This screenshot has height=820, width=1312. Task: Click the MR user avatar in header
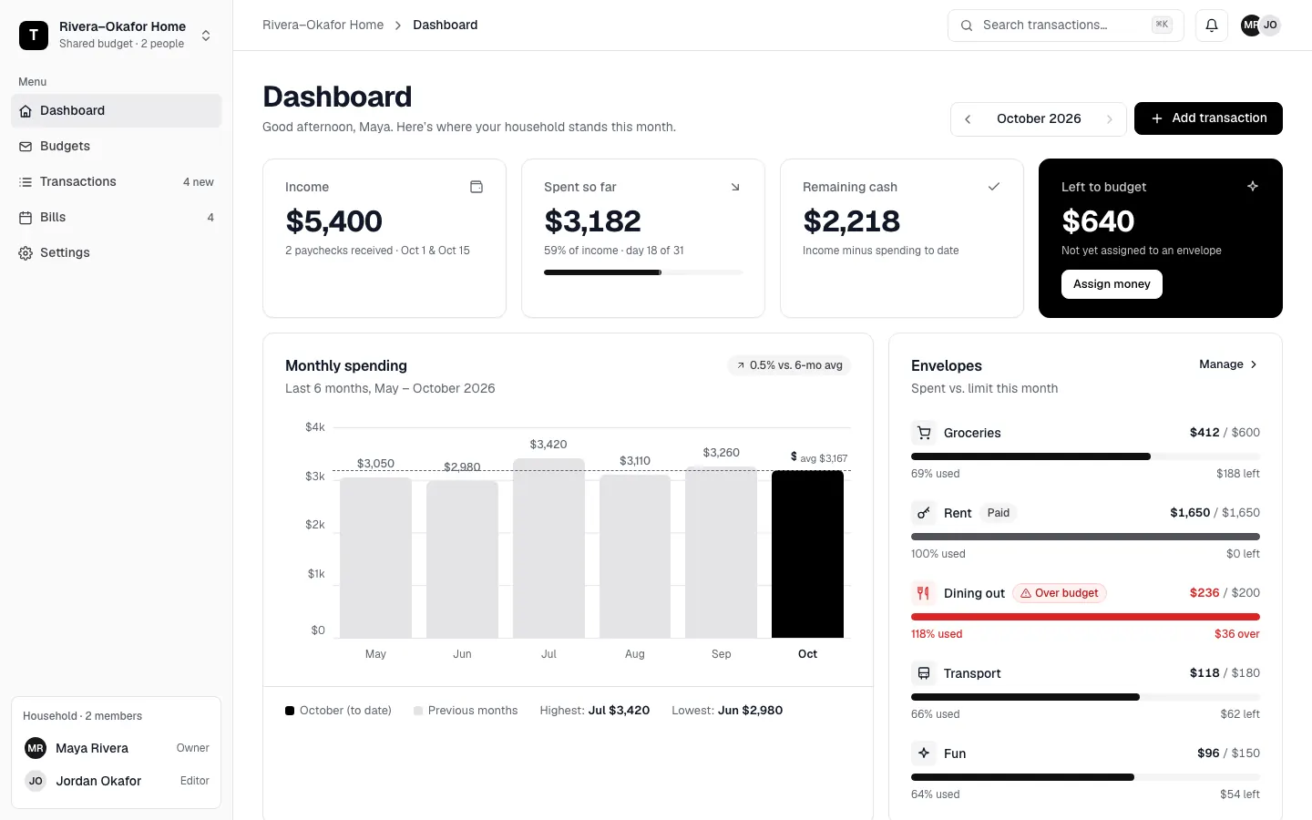coord(1251,26)
